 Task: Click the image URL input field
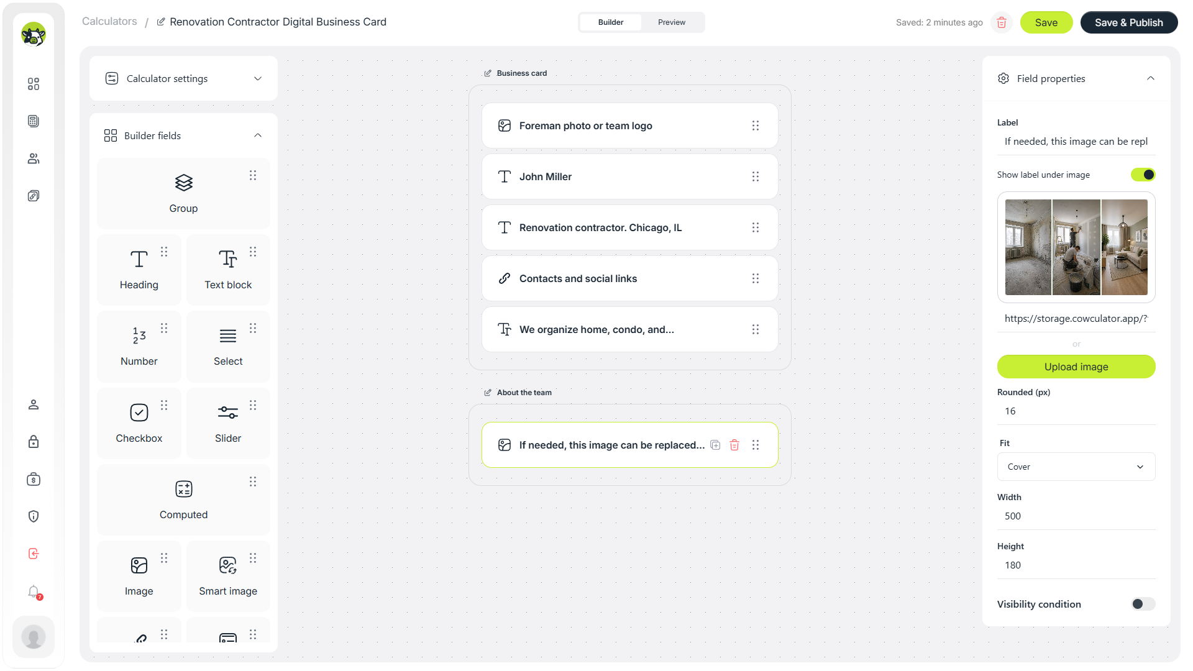[x=1076, y=319]
